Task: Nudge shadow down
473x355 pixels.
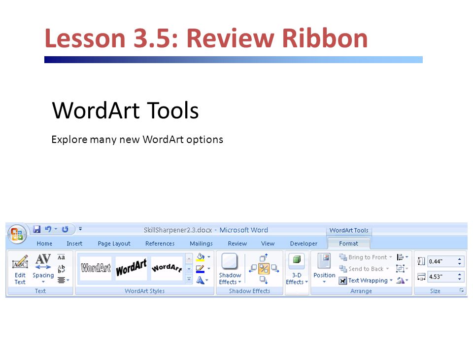Action: (x=264, y=280)
